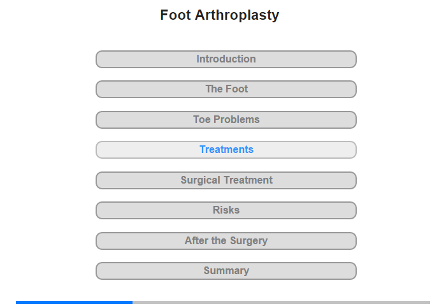Go to the Summary section

click(x=226, y=271)
